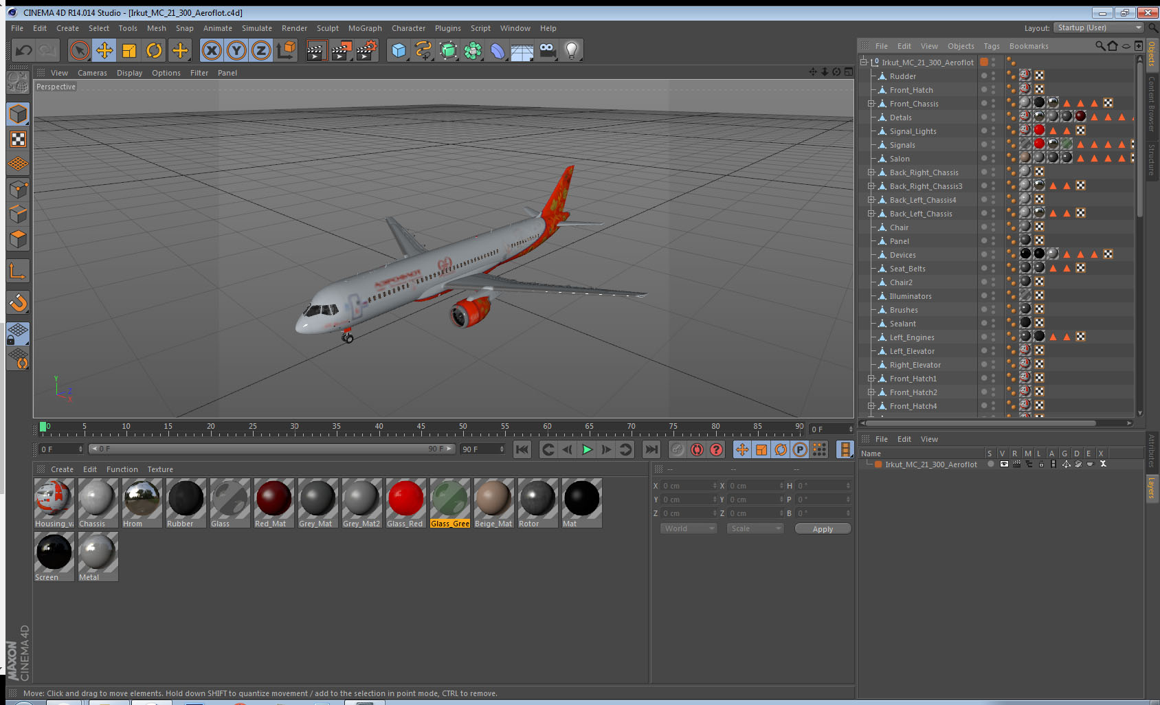Viewport: 1160px width, 705px height.
Task: Click the Apply button
Action: click(823, 528)
